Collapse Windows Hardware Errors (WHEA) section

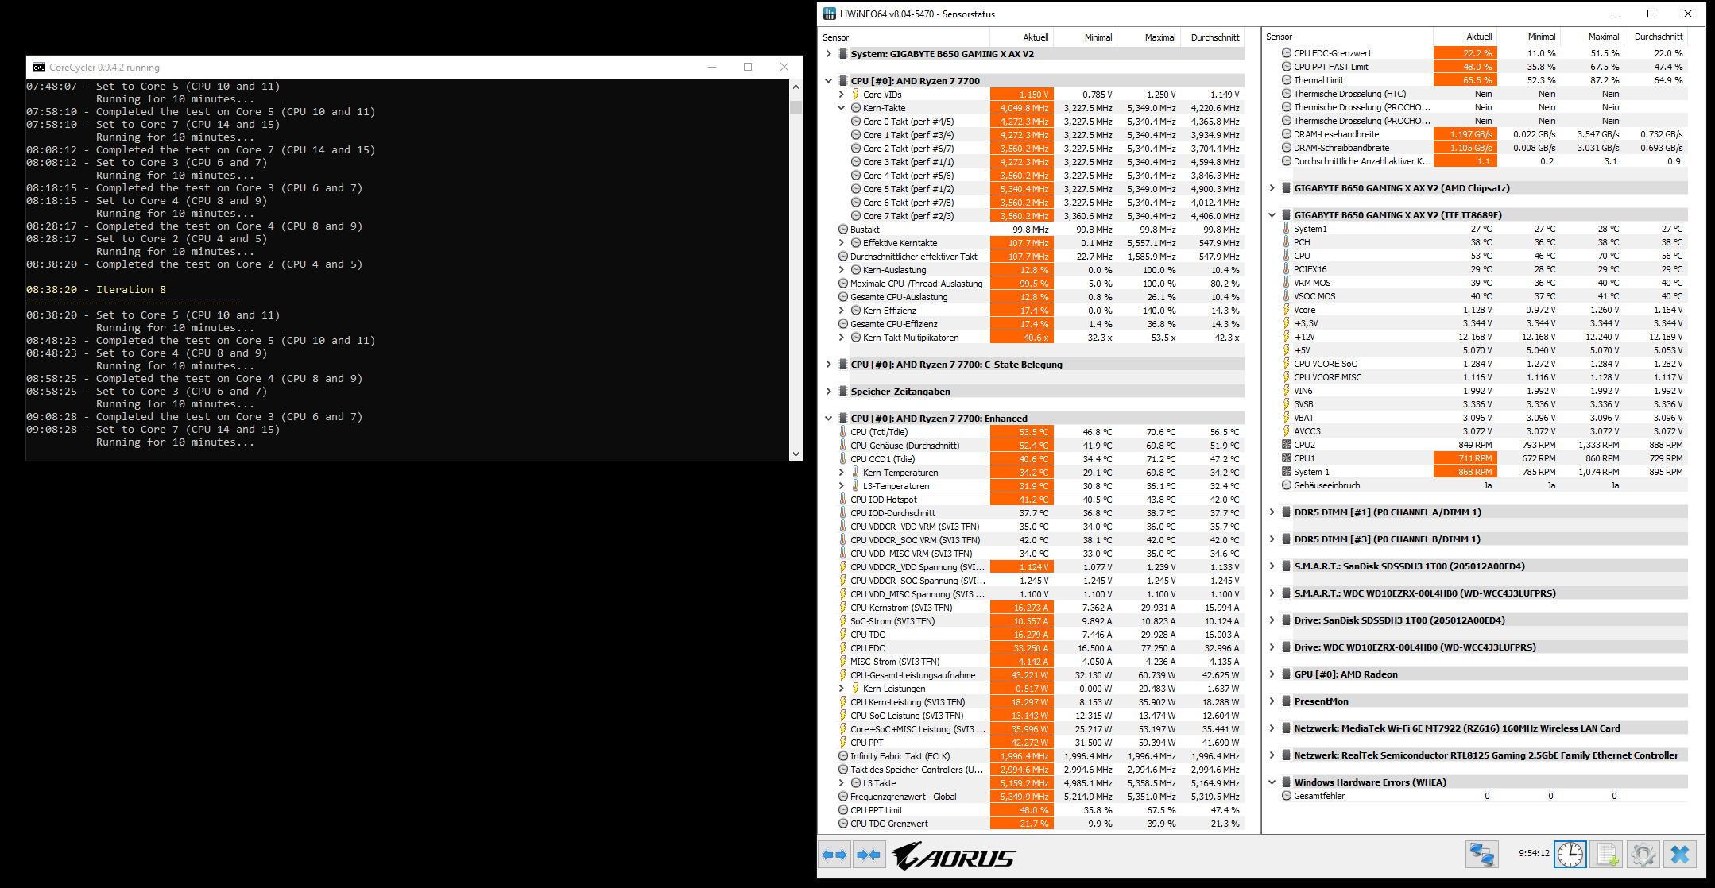point(1272,782)
